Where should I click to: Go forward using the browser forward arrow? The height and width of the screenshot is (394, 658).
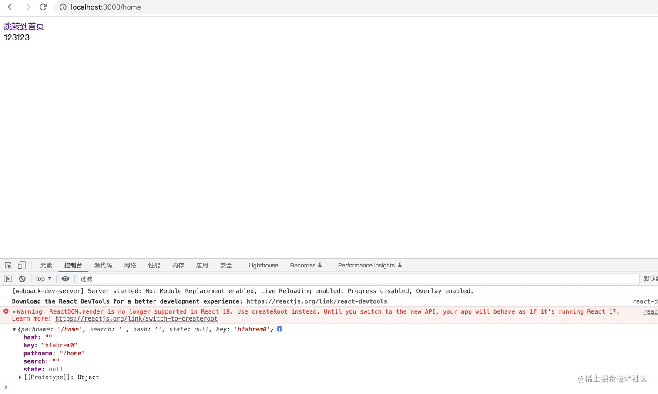pos(27,7)
